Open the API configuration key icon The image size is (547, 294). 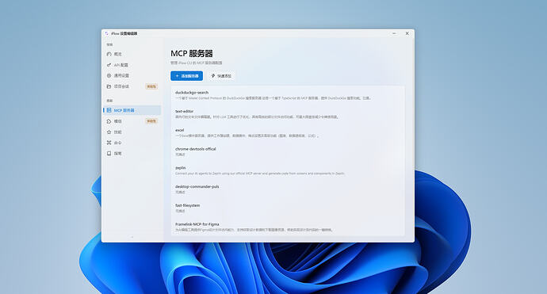109,65
